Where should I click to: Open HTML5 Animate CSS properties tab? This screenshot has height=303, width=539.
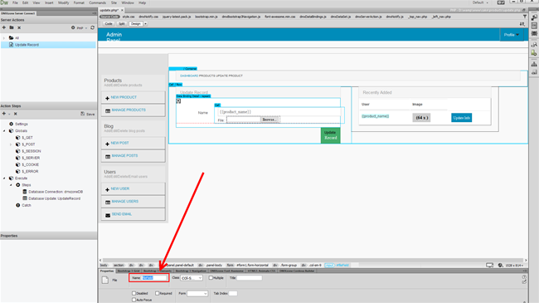261,271
